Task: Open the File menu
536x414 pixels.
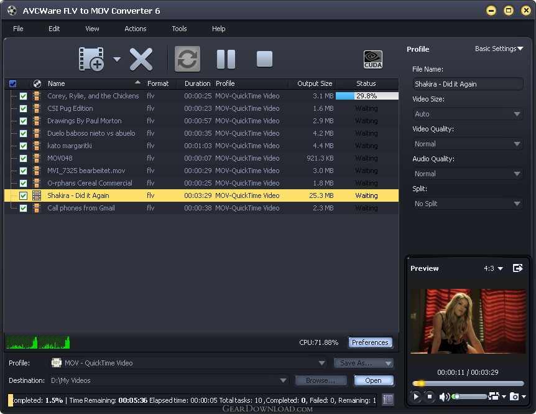Action: coord(18,29)
